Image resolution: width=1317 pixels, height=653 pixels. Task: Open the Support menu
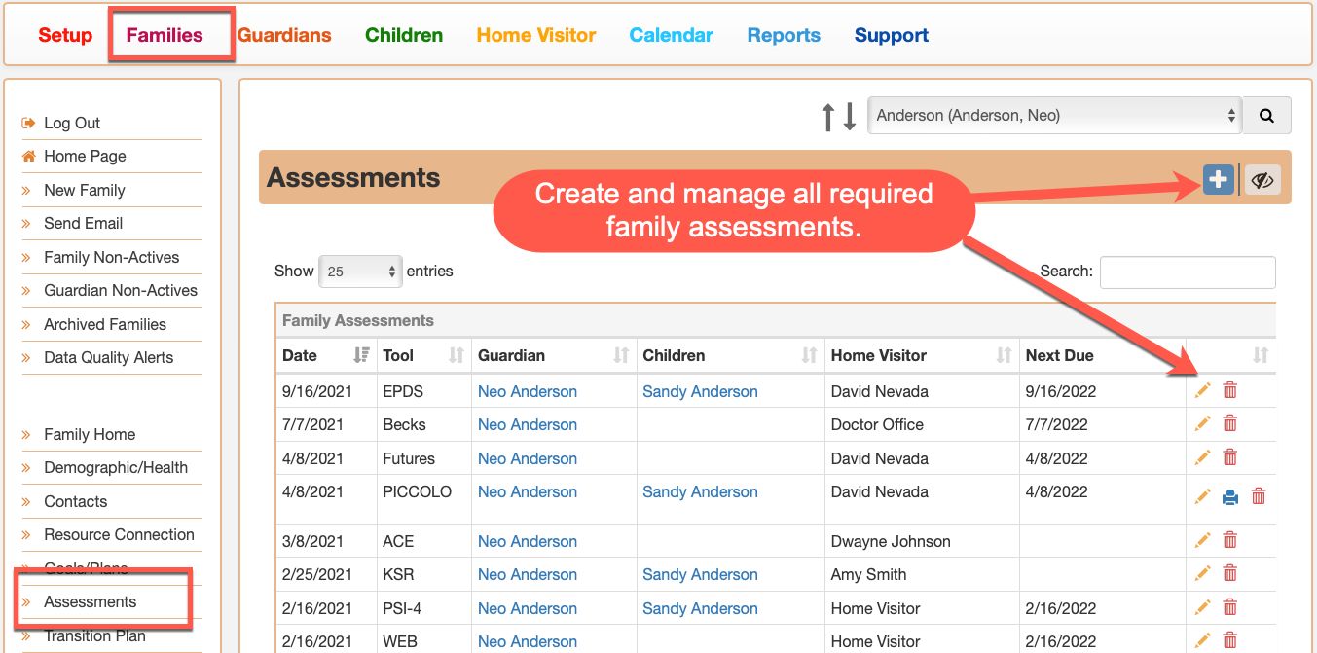[x=892, y=35]
